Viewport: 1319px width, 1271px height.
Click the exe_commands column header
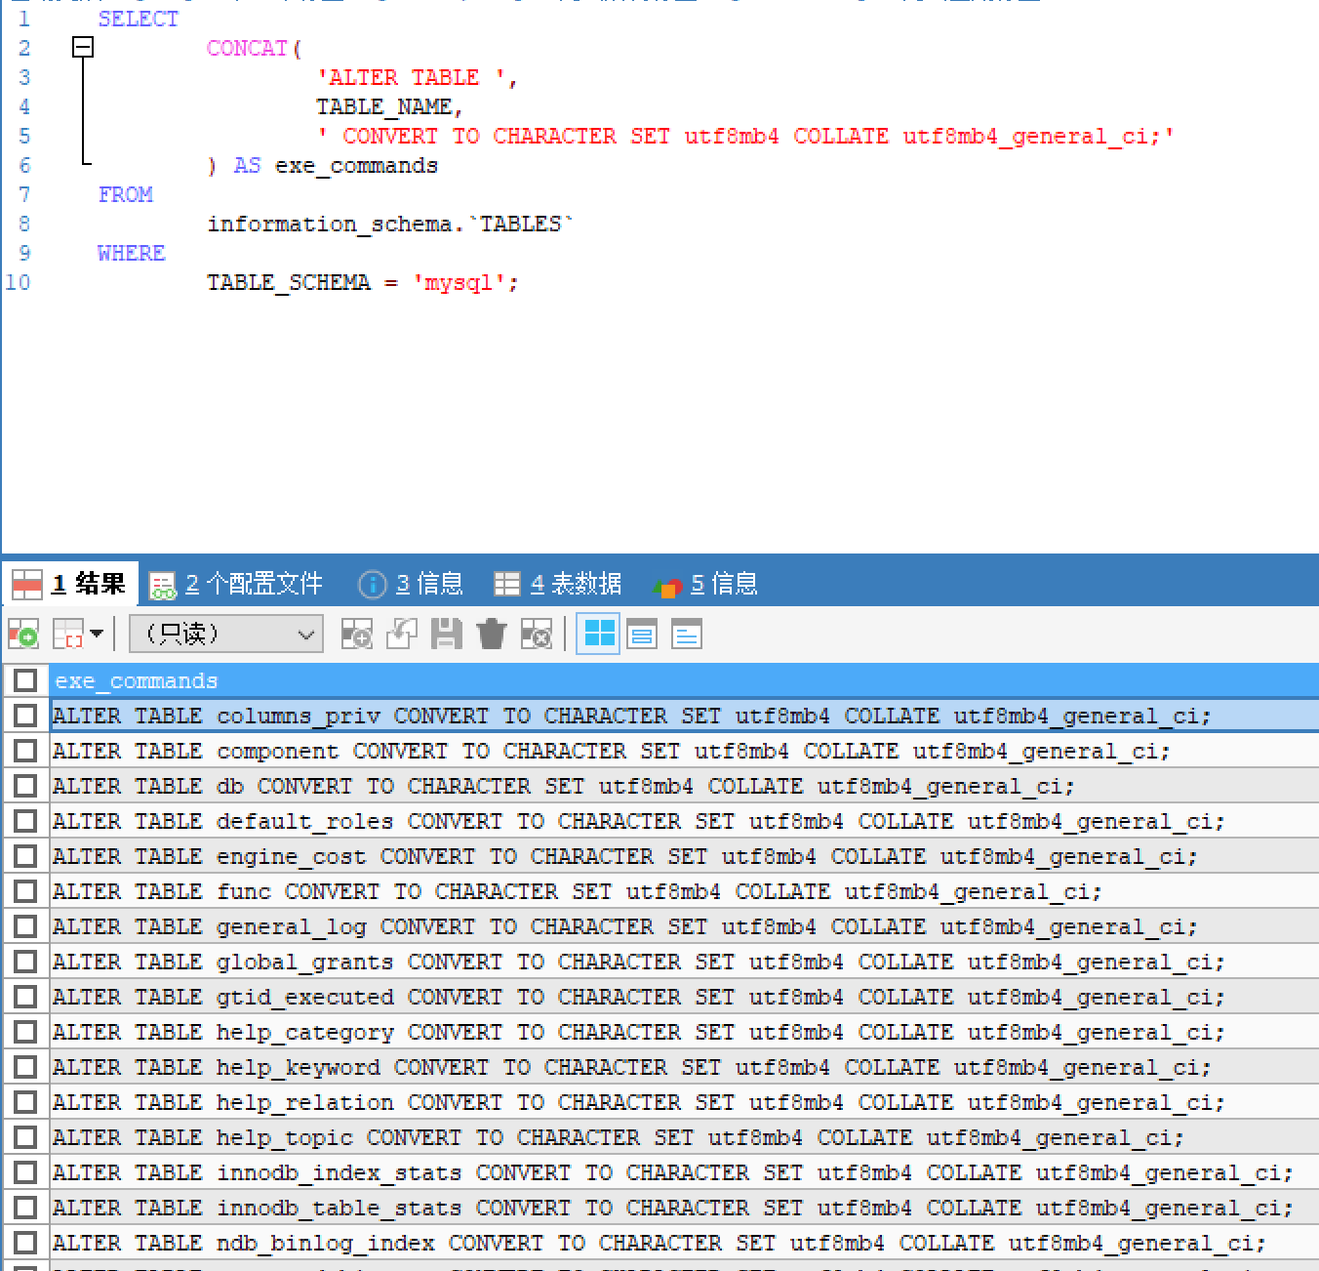[x=684, y=680]
